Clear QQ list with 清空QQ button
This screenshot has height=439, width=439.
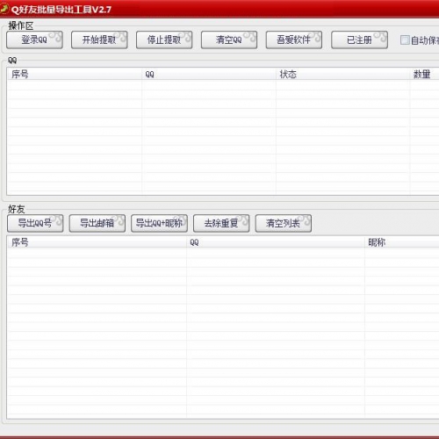click(229, 40)
